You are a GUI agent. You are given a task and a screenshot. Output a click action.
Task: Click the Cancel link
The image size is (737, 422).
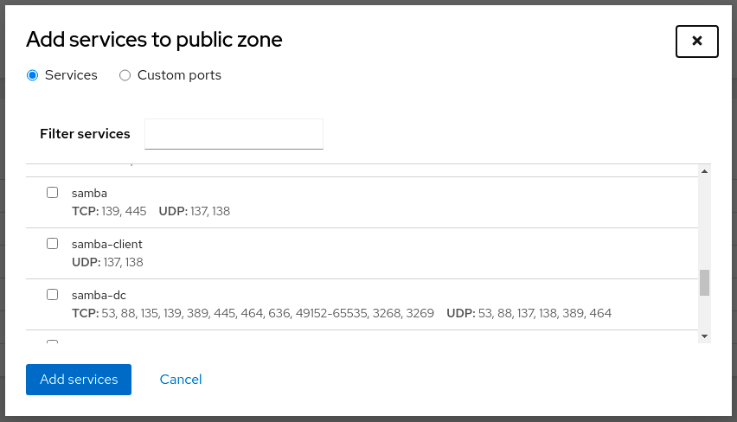pyautogui.click(x=181, y=380)
